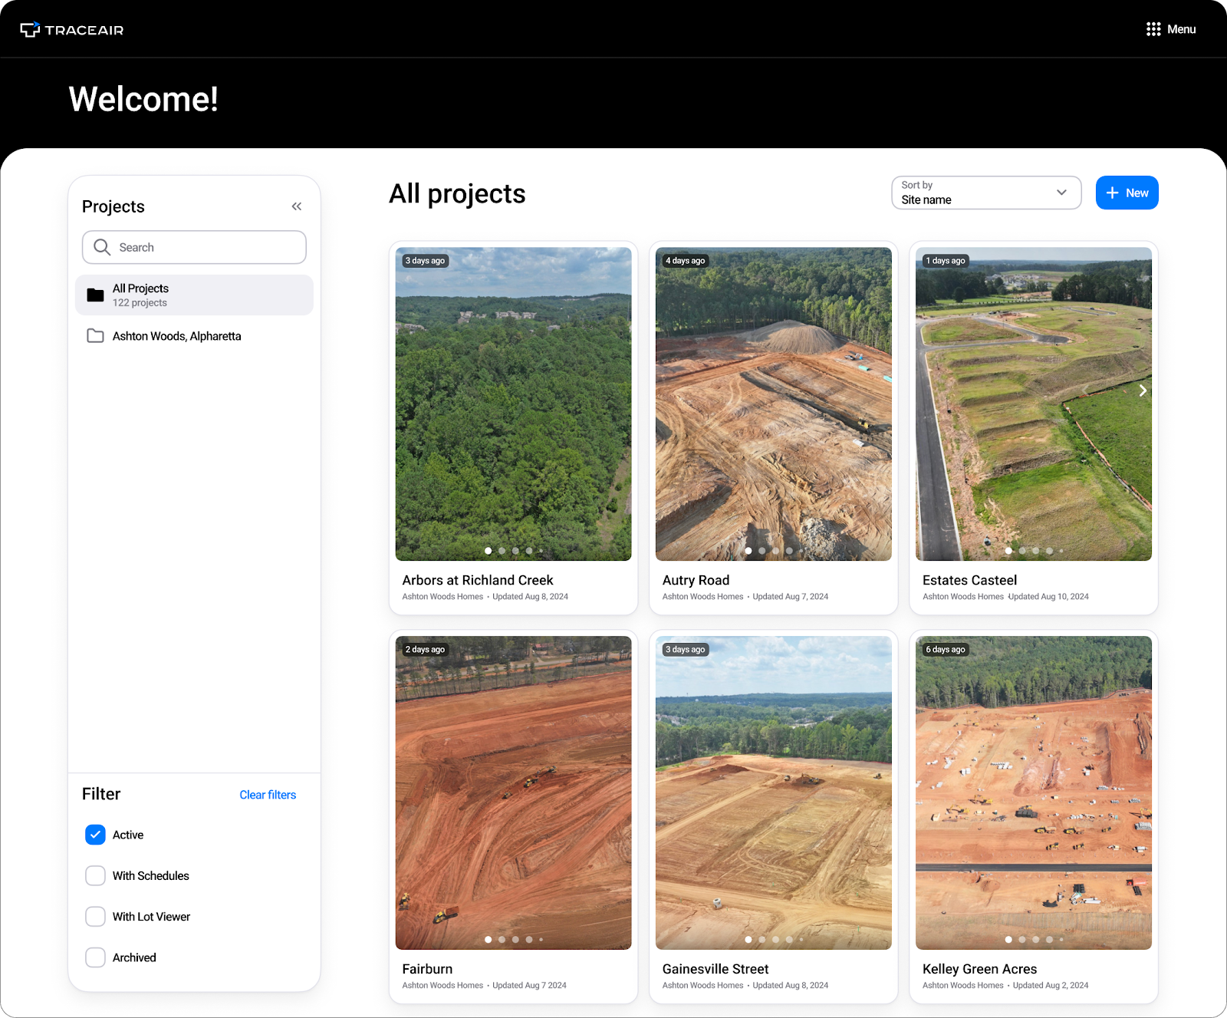The width and height of the screenshot is (1227, 1018).
Task: Show next image on Estates Casteel card
Action: pos(1142,390)
